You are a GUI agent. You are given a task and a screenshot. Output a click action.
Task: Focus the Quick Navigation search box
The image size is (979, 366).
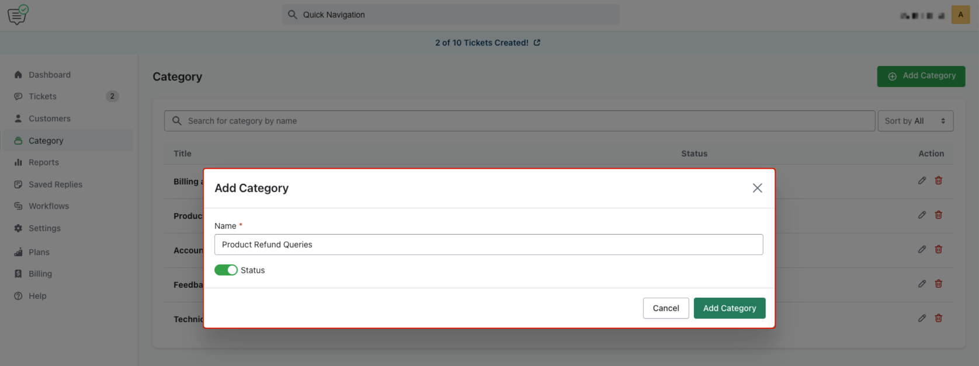[451, 15]
